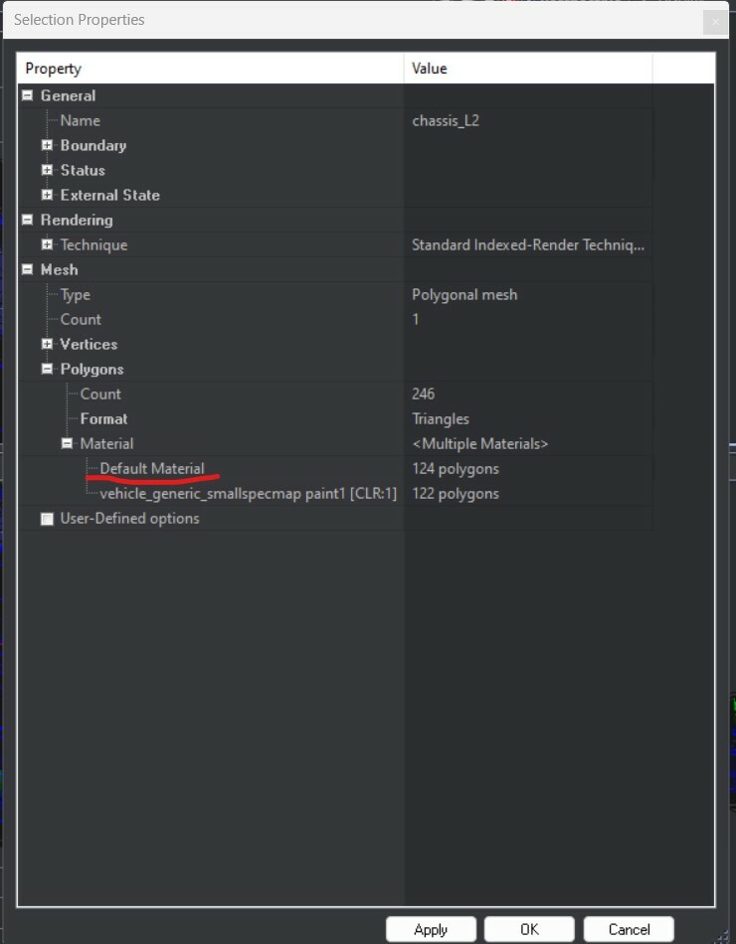
Task: Click the Value column header
Action: click(x=528, y=68)
